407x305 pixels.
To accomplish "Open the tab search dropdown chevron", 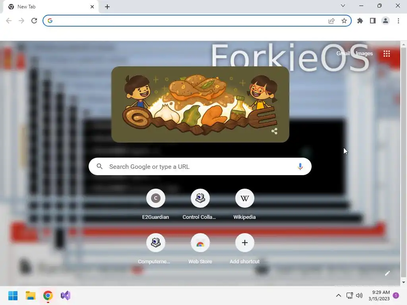I will (x=343, y=6).
